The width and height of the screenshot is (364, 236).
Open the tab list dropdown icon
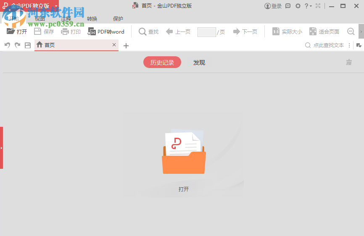(359, 45)
